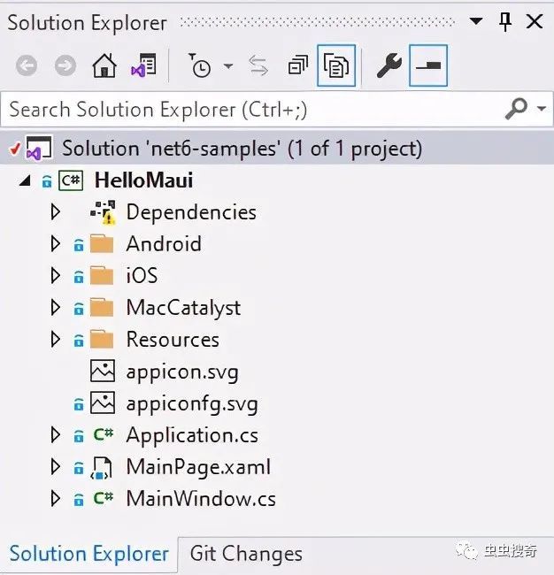Expand the Dependencies node arrow
Image resolution: width=554 pixels, height=575 pixels.
coord(56,212)
